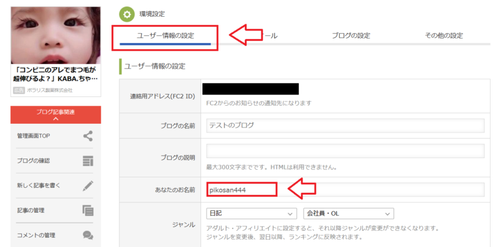Switch to the ユーザー情報の設定 tab
This screenshot has width=498, height=247.
165,36
